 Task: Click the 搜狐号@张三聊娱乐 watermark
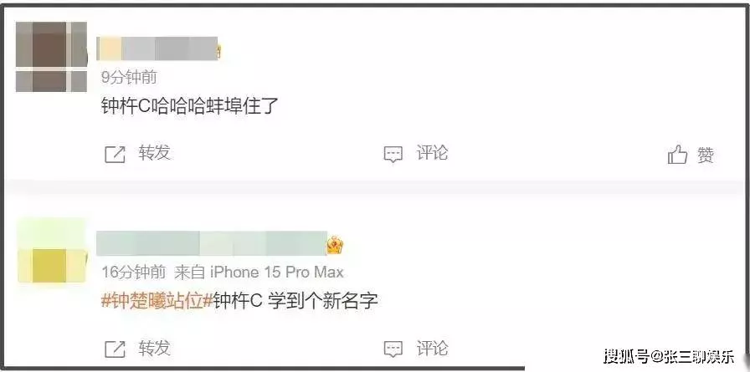(669, 356)
